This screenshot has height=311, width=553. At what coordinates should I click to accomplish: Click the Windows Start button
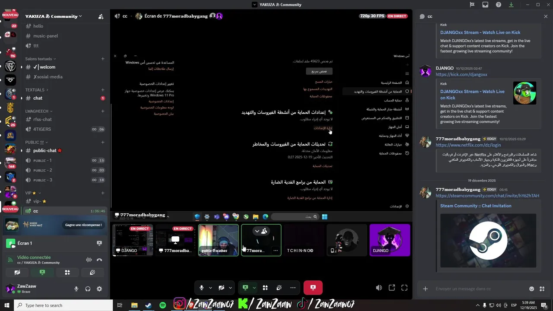7,305
